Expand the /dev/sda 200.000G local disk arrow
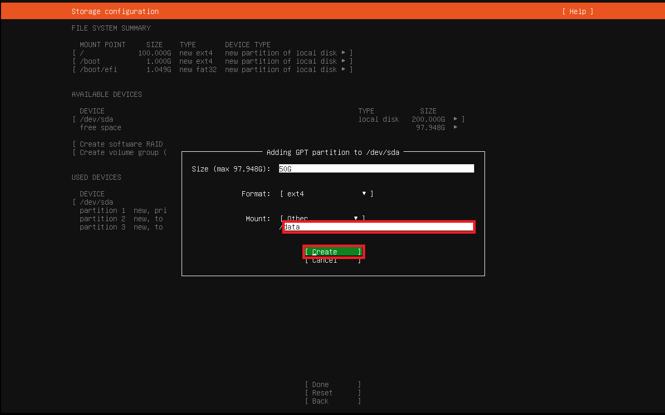665x415 pixels. tap(455, 119)
